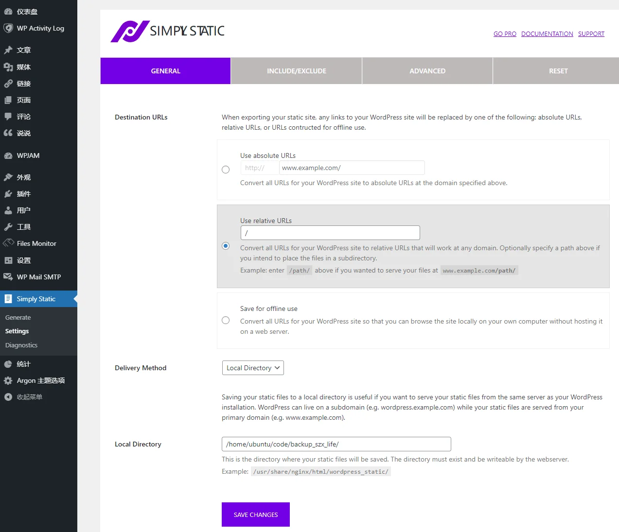
Task: Select the Use relative URLs radio button
Action: pos(226,246)
